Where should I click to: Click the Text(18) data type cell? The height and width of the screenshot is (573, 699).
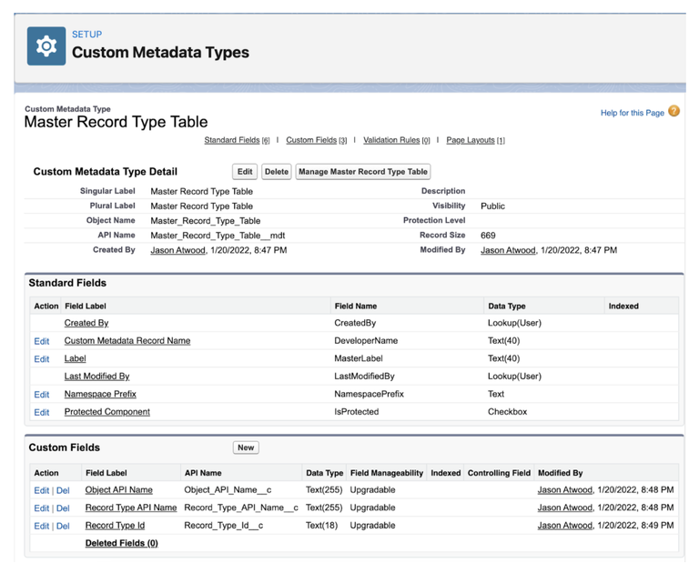coord(321,526)
